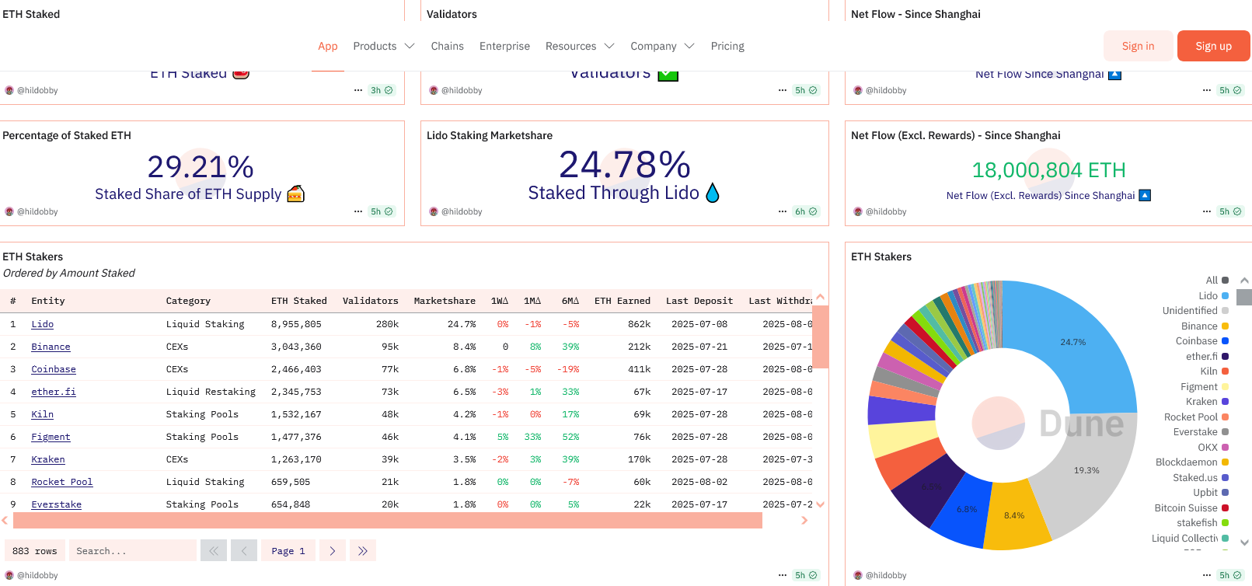This screenshot has height=586, width=1252.
Task: Open the Lido entity link
Action: 42,324
